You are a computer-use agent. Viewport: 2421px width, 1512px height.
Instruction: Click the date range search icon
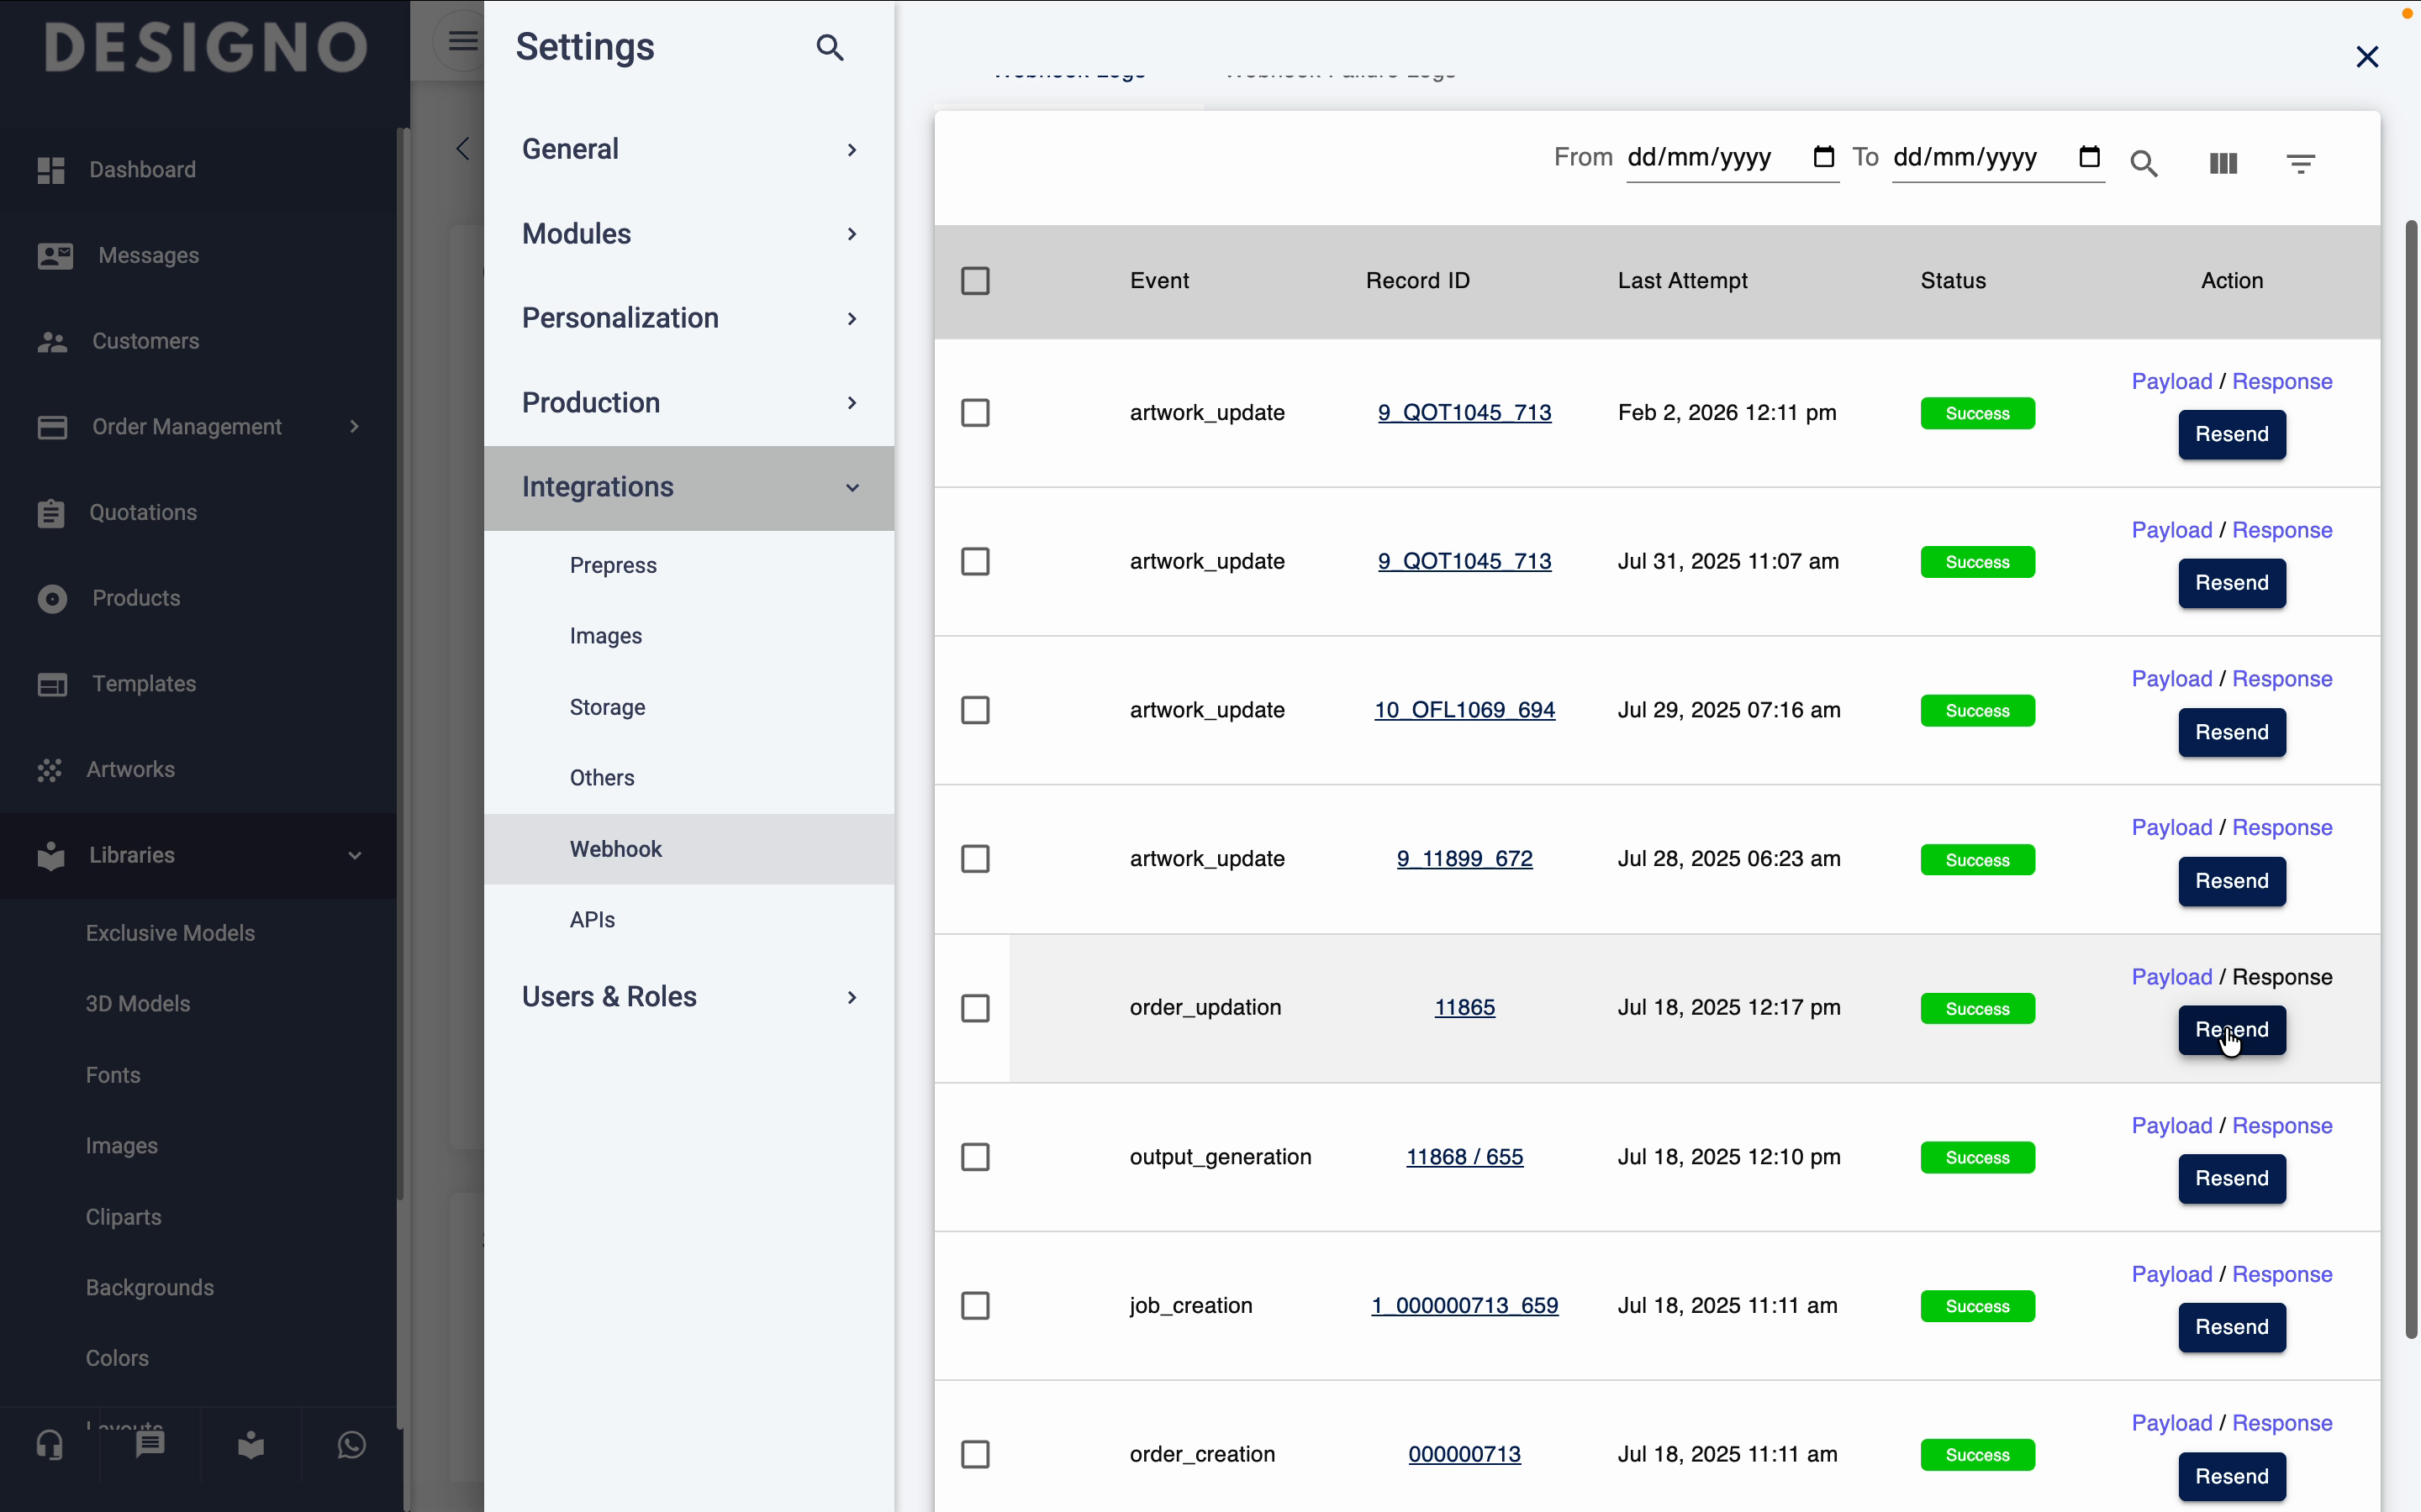point(2143,163)
